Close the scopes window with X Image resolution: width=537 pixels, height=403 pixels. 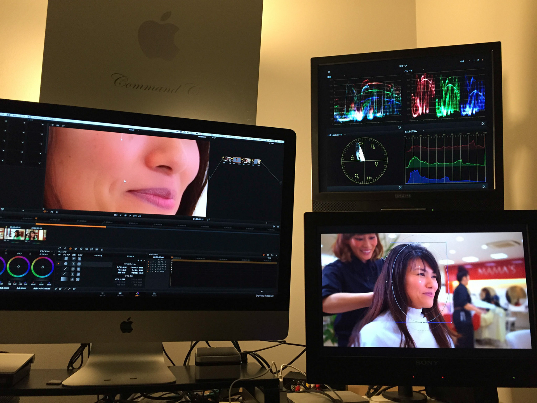point(329,72)
